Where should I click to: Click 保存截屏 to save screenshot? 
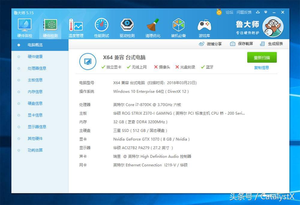241,44
